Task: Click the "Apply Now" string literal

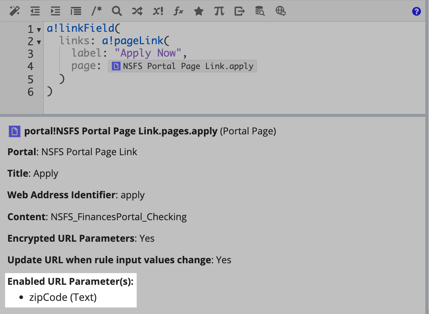Action: click(148, 53)
